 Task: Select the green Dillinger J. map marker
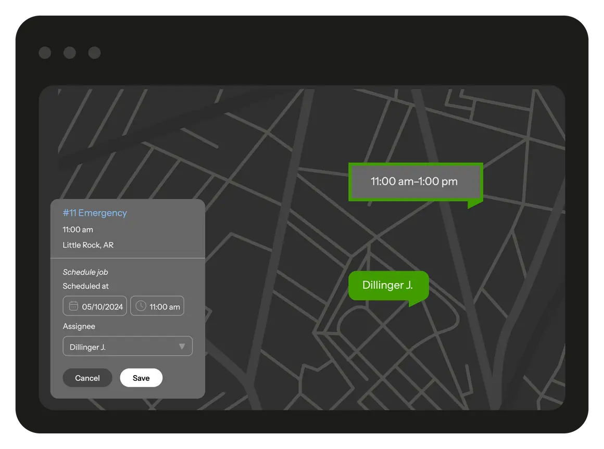[388, 285]
